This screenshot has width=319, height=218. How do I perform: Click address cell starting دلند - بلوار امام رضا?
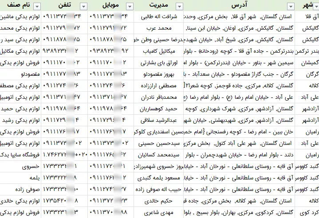coord(239,155)
